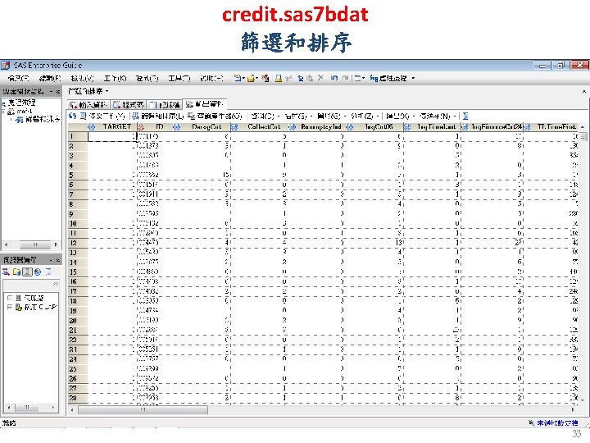The width and height of the screenshot is (590, 443).
Task: Open the Describe (B) dropdown menu
Action: [298, 116]
